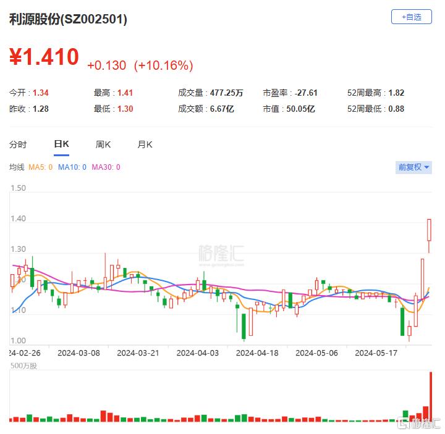Select the 日K daily chart tab
The image size is (445, 434).
tap(61, 144)
